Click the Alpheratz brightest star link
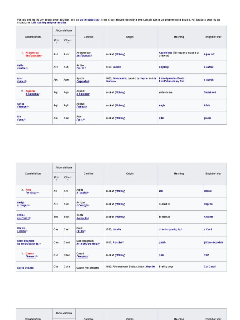The height and width of the screenshot is (320, 240). point(209,54)
